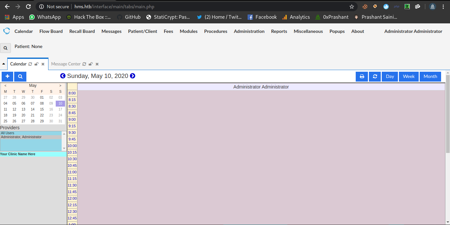
Task: Click the add new appointment plus icon
Action: pos(7,76)
